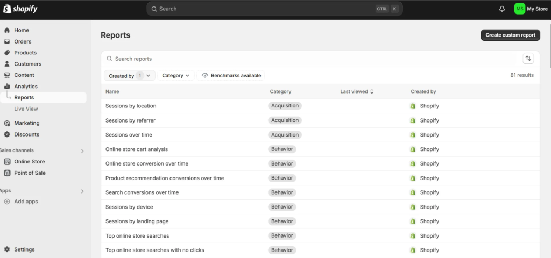Click the Online Store storefront icon
The width and height of the screenshot is (551, 258).
(x=7, y=162)
